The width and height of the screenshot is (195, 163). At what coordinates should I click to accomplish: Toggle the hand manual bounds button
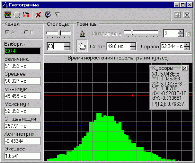coord(82,46)
